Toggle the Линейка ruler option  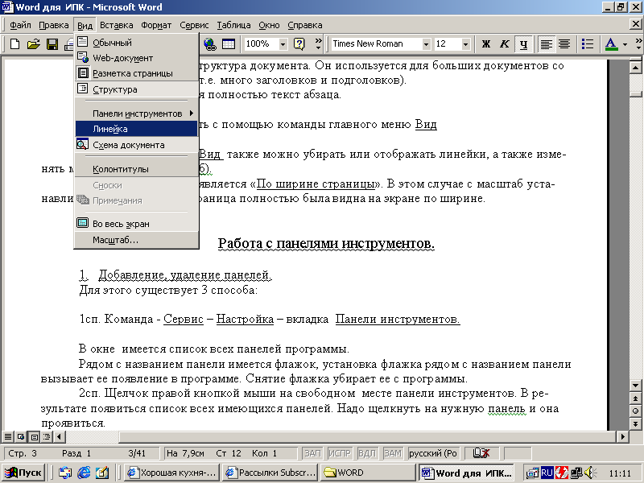136,129
